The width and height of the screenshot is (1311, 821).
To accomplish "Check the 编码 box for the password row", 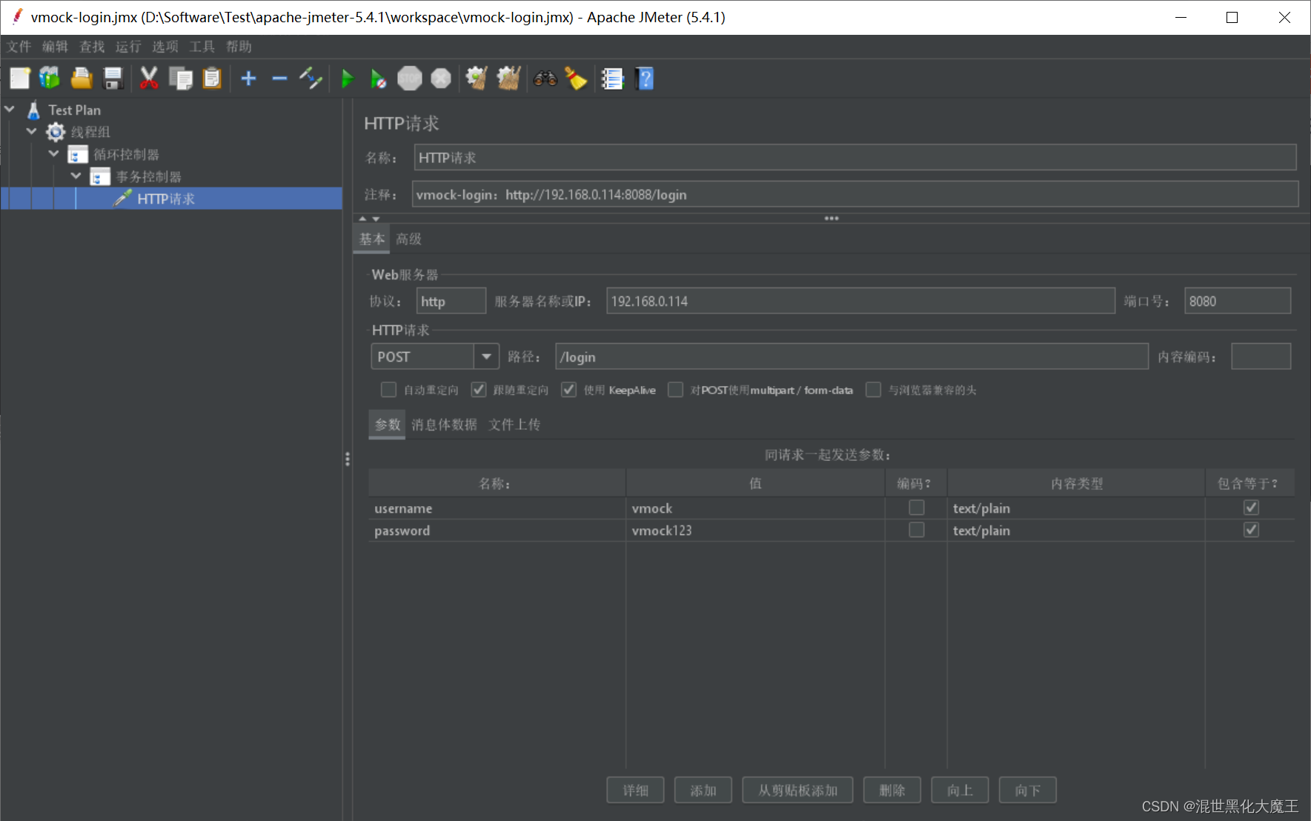I will (x=917, y=530).
